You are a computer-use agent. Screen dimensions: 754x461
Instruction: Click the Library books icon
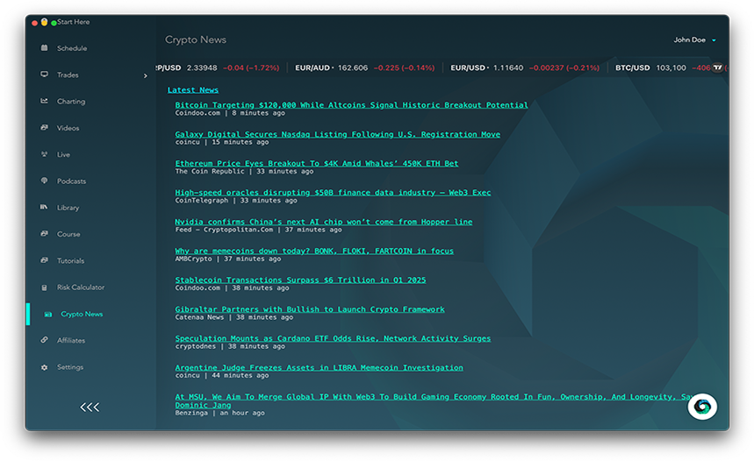click(x=44, y=208)
